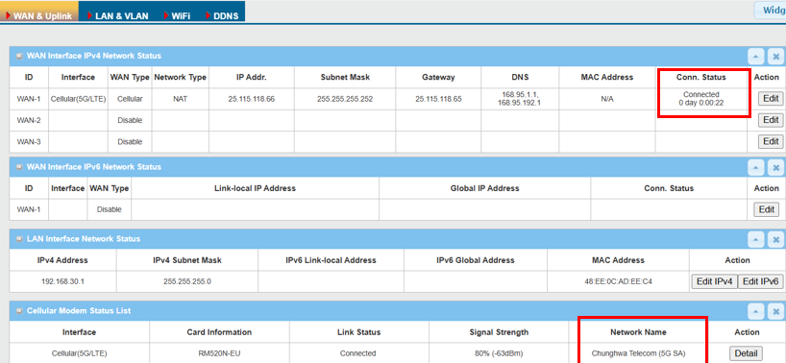Open the DDNS tab
The height and width of the screenshot is (363, 786).
coord(222,12)
